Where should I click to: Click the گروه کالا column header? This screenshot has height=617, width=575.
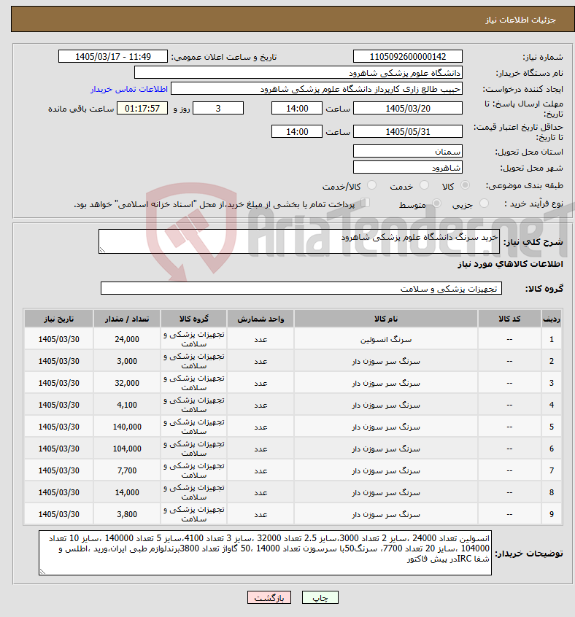(x=193, y=319)
